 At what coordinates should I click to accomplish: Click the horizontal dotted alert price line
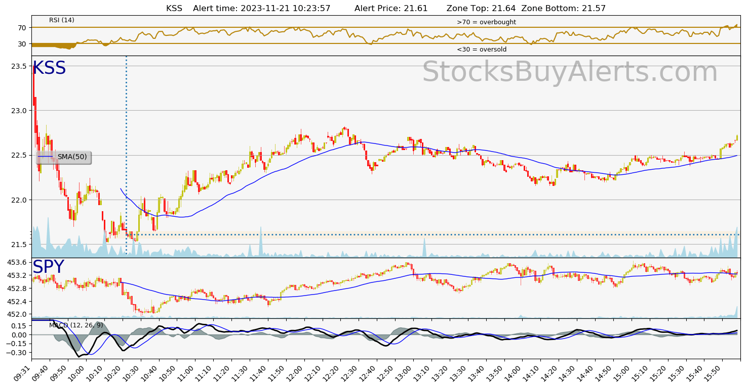point(433,234)
